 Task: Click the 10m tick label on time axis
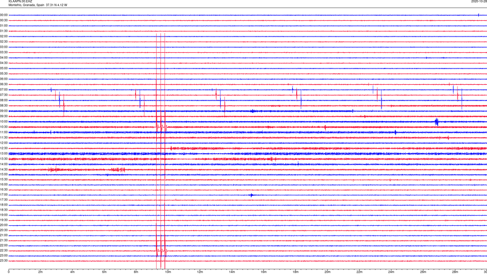(168, 272)
